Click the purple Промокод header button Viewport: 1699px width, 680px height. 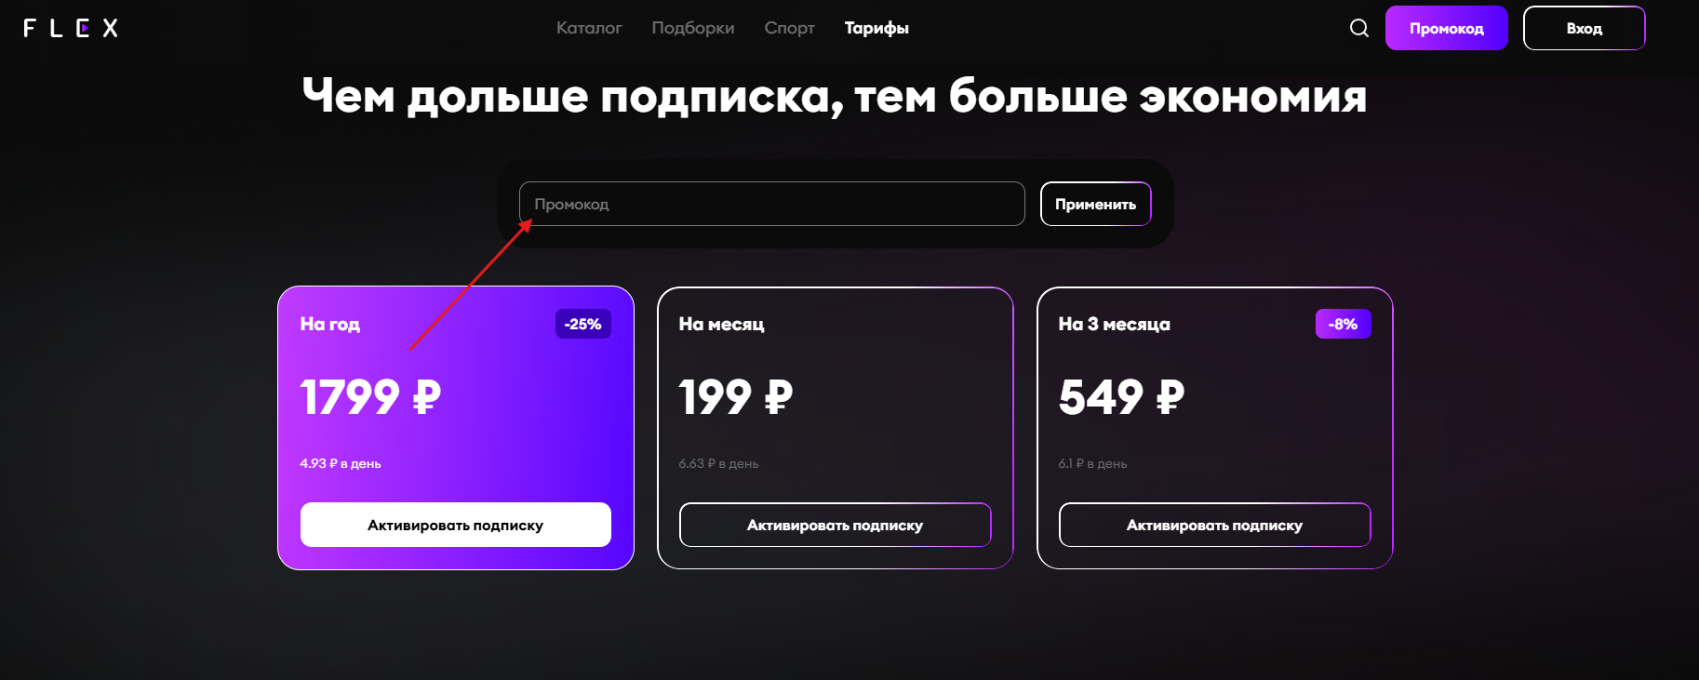tap(1447, 28)
